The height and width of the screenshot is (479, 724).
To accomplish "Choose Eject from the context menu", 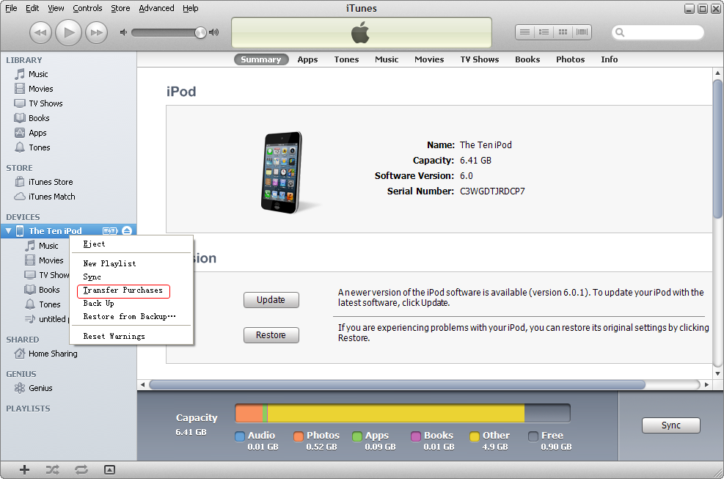I will tap(131, 244).
